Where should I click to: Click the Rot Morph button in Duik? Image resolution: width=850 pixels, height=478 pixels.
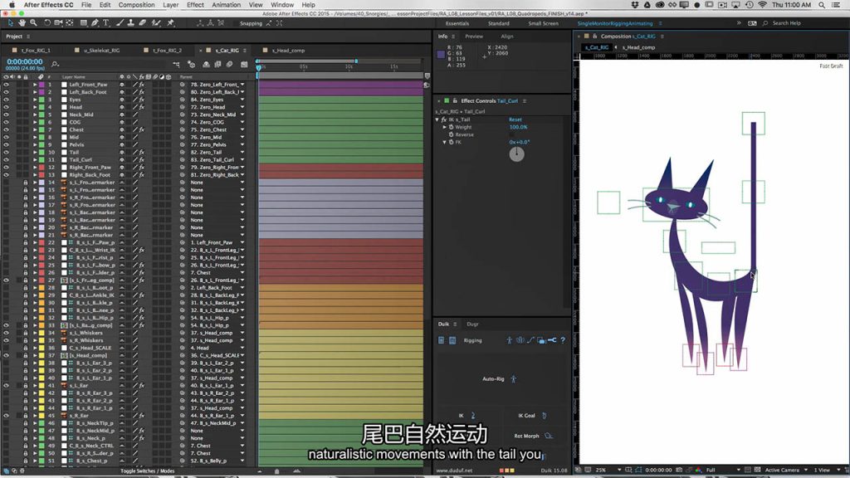pos(534,436)
